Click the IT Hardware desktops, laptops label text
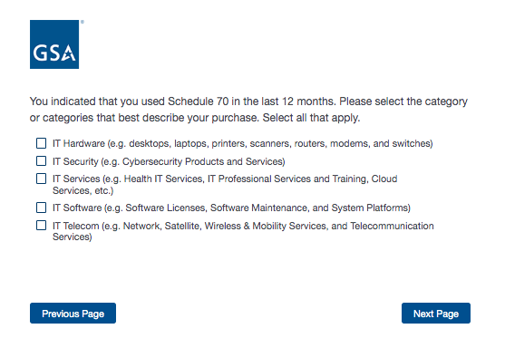 242,143
